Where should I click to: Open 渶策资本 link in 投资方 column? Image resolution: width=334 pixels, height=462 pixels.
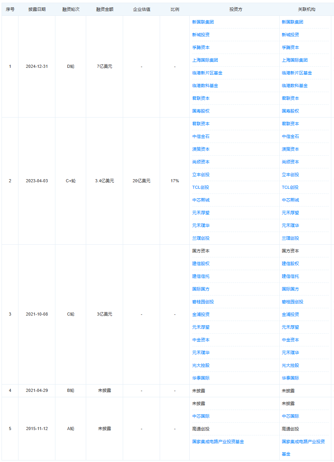(x=201, y=149)
